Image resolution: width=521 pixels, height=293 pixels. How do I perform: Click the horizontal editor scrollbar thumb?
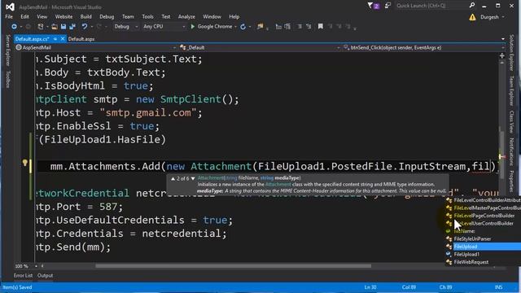click(x=234, y=266)
